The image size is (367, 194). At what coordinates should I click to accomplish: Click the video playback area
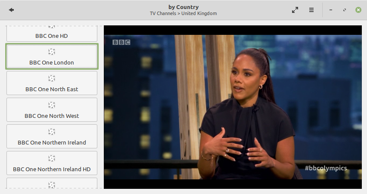(x=233, y=107)
